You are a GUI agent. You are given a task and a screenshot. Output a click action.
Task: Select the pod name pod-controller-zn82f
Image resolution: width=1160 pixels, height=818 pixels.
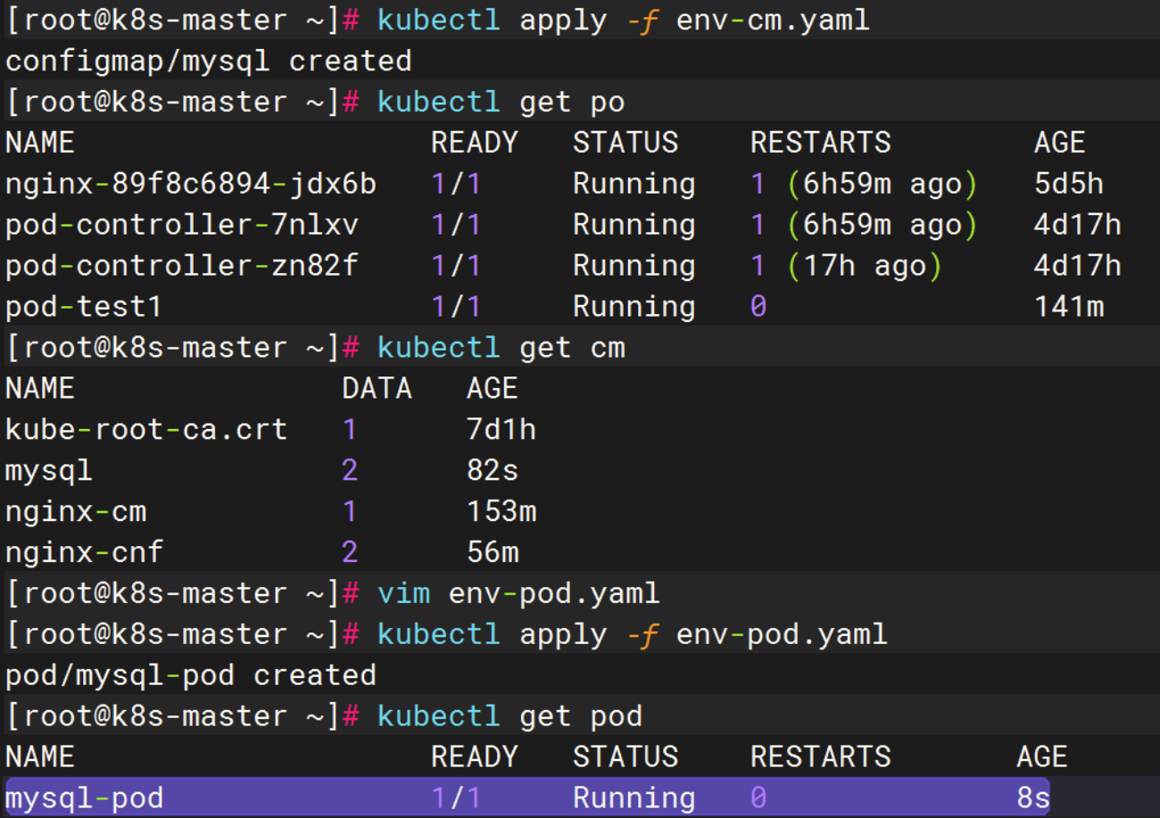(x=182, y=266)
